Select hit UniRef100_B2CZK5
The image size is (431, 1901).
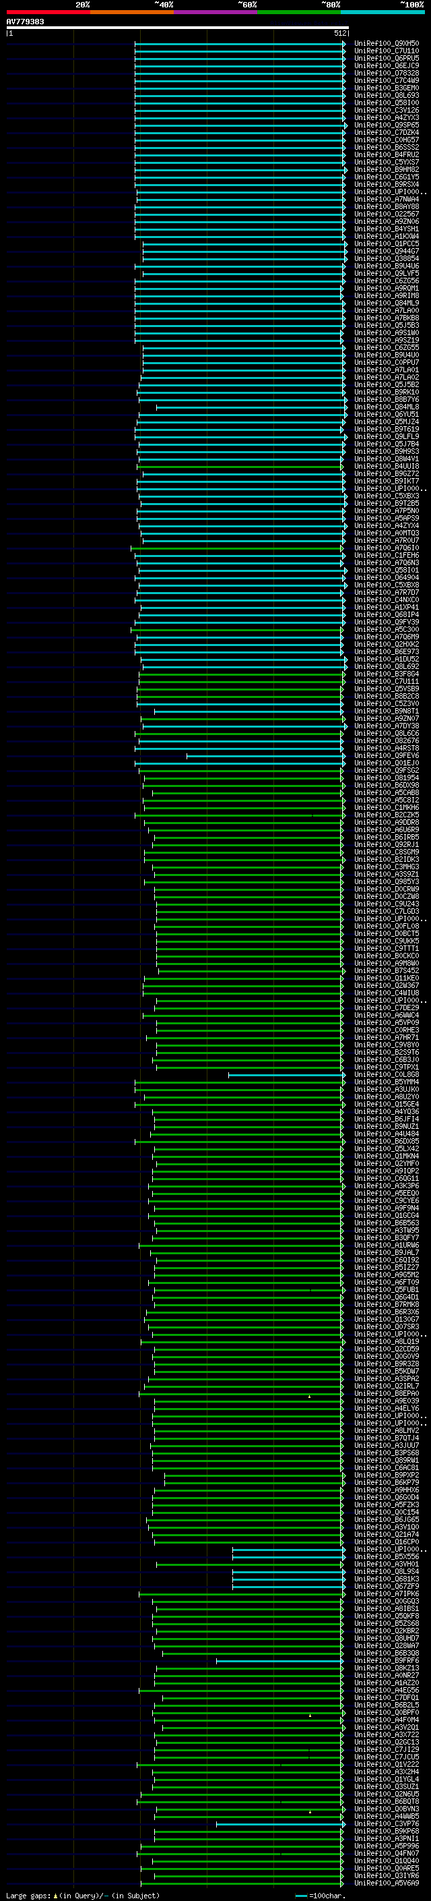387,815
